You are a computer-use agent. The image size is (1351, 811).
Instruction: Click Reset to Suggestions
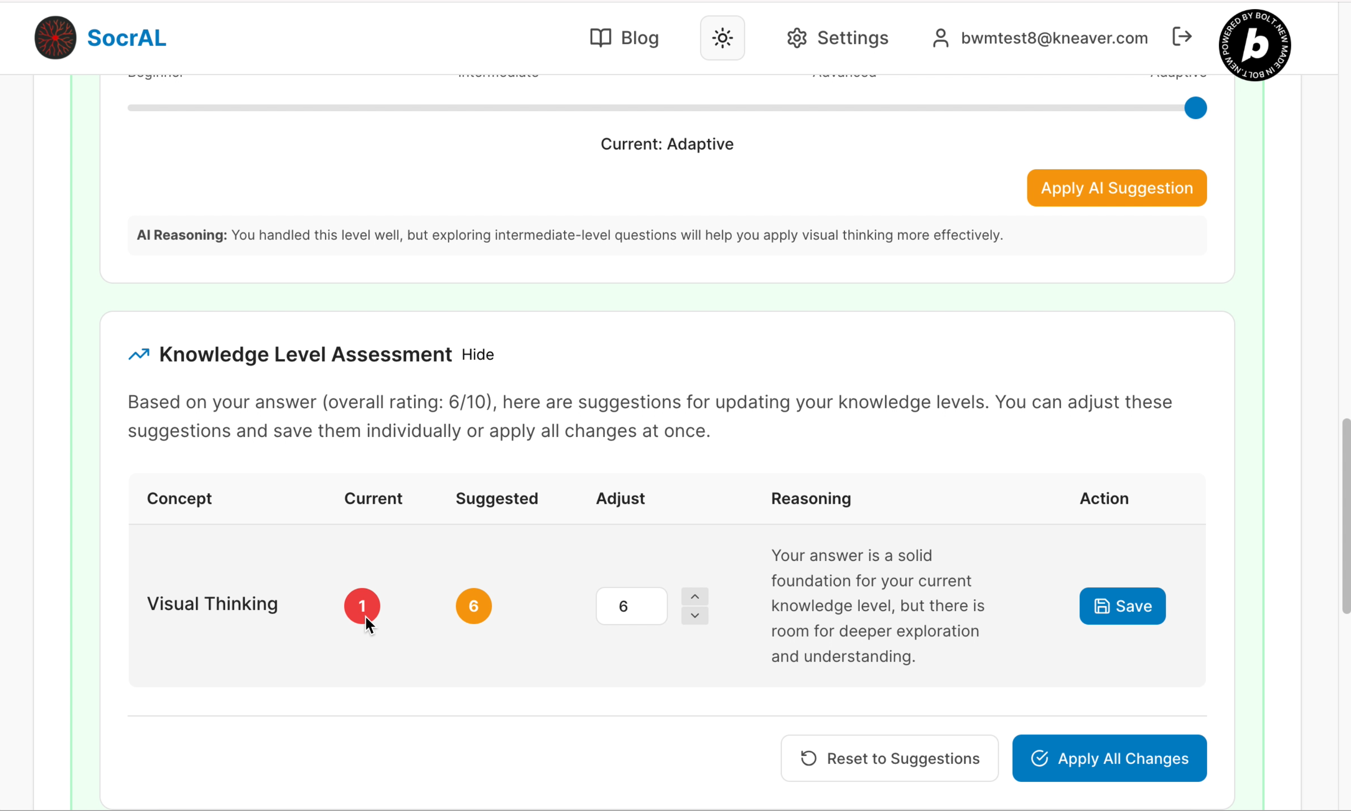tap(889, 758)
